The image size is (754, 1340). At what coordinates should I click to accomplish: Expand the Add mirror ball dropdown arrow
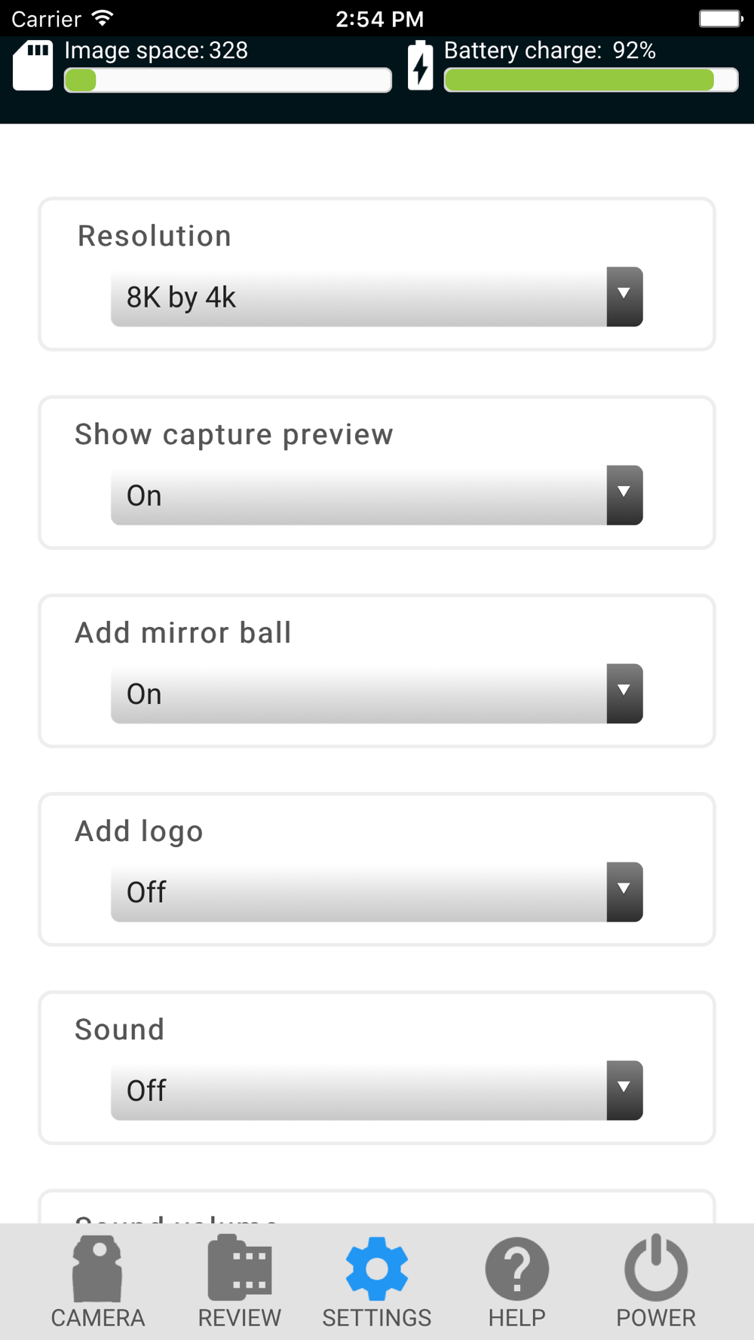coord(624,693)
